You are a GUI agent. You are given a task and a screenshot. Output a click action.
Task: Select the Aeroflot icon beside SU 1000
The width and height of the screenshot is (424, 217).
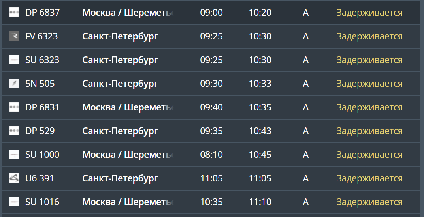coord(14,155)
